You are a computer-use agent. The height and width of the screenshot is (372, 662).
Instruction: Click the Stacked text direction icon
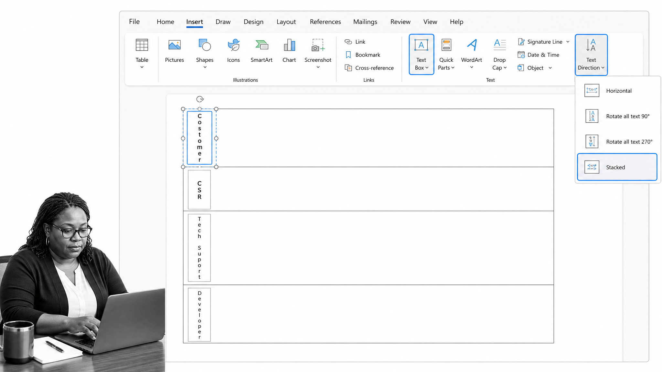(x=592, y=167)
